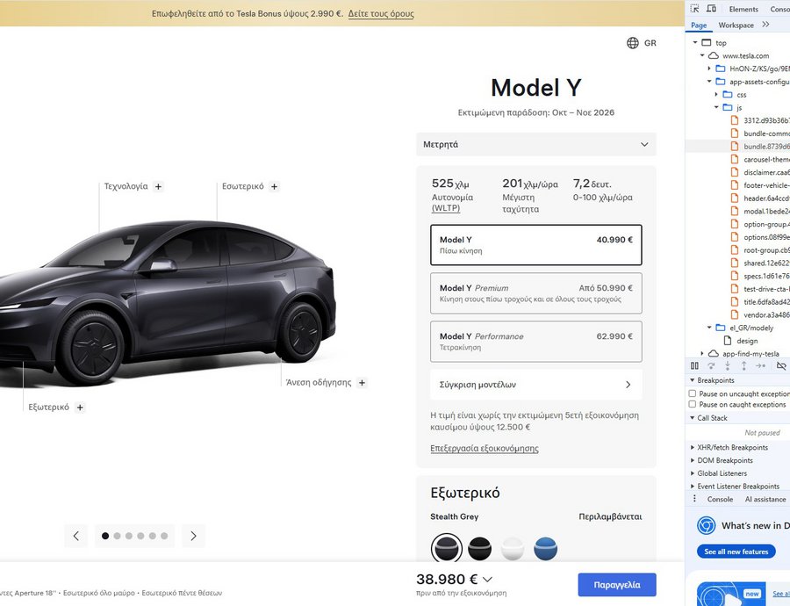The width and height of the screenshot is (790, 606).
Task: Open the Δείτε τους όρους link
Action: point(381,13)
